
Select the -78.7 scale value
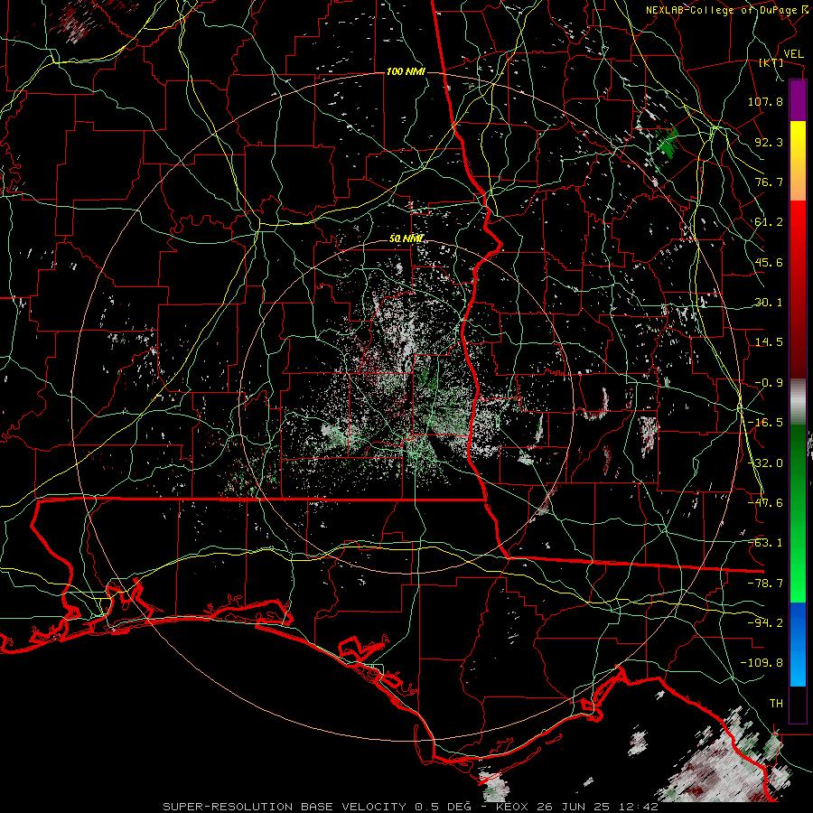coord(765,584)
